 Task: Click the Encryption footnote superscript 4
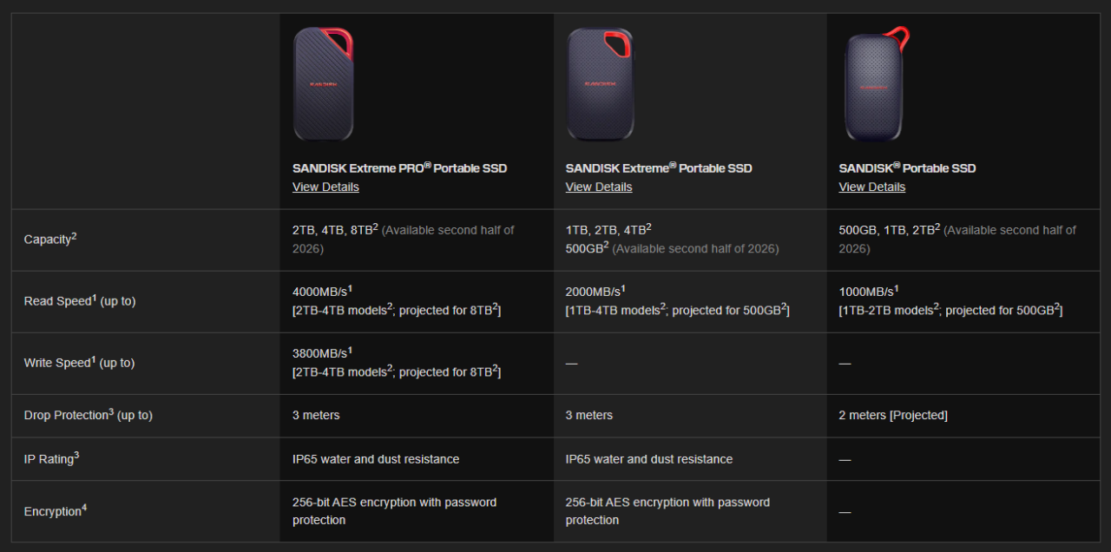[84, 506]
